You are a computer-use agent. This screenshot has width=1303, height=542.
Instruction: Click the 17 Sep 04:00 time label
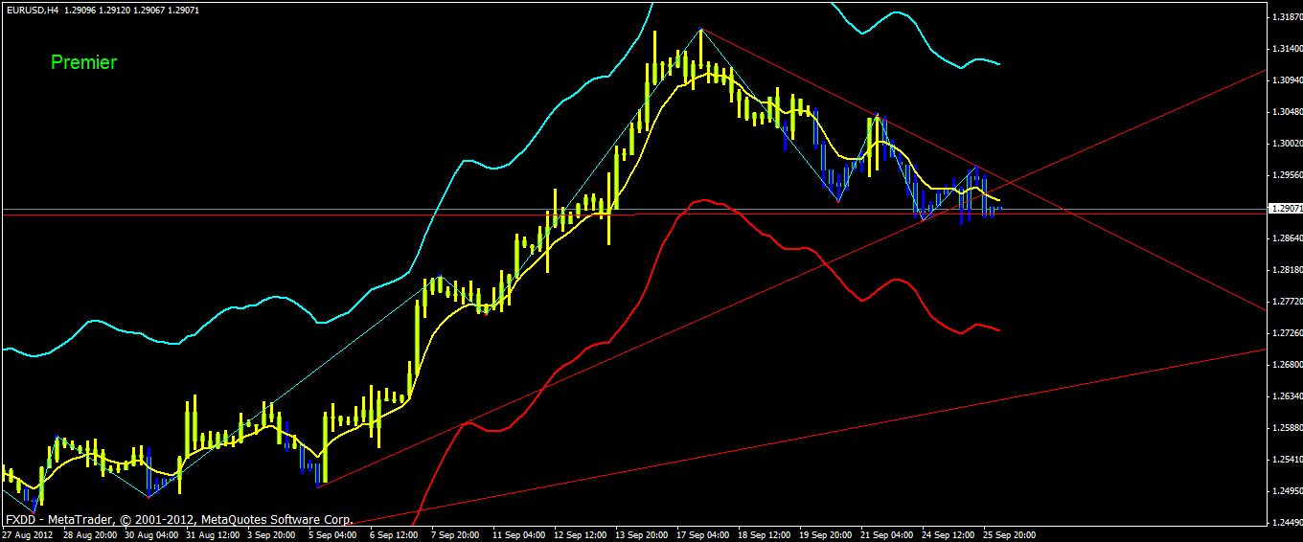coord(701,534)
